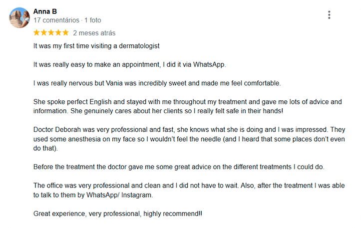Click the fifth gold rating star
The height and width of the screenshot is (228, 361).
click(x=65, y=32)
